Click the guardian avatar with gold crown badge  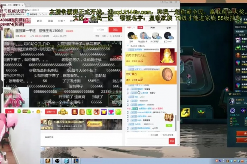pyautogui.click(x=132, y=36)
